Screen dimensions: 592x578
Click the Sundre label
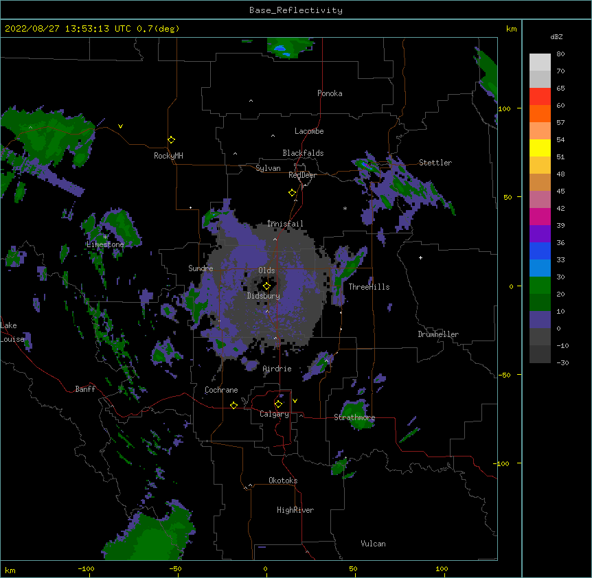(201, 268)
